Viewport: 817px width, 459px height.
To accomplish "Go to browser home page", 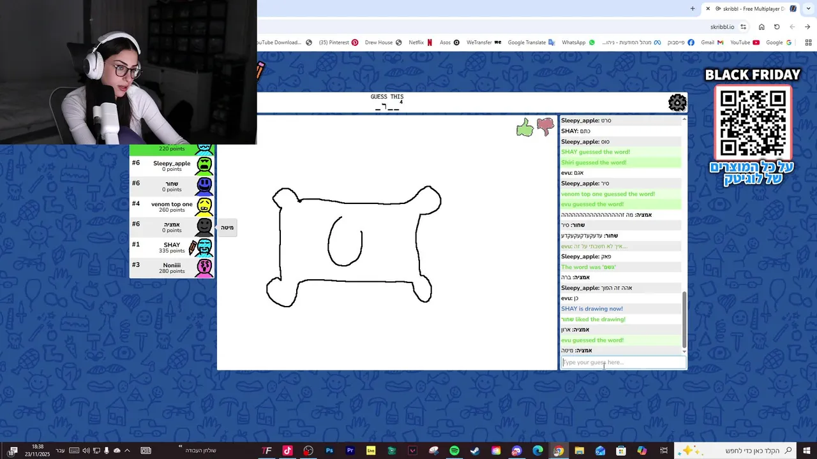I will coord(761,27).
